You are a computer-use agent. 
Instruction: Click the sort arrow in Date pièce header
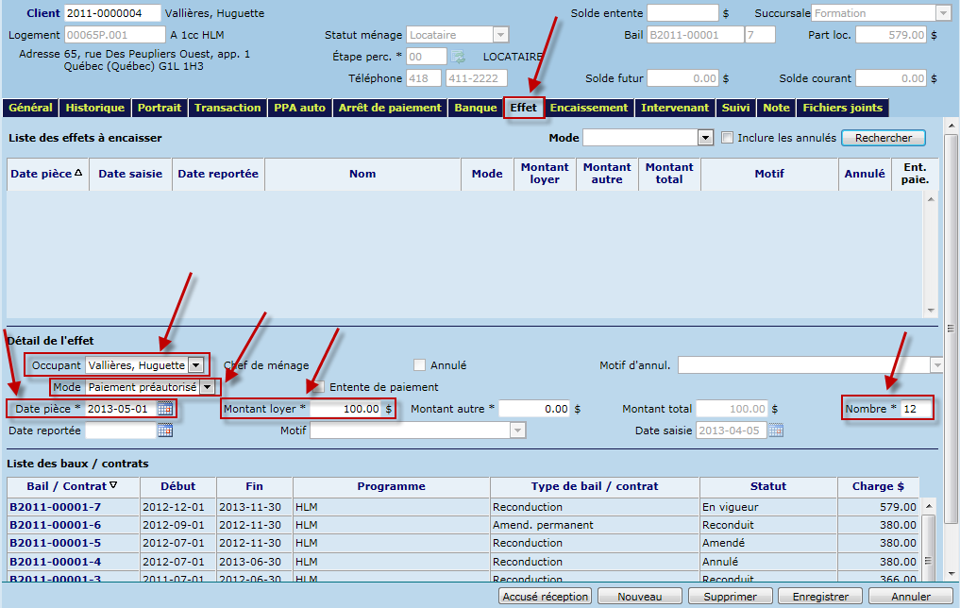click(x=78, y=174)
